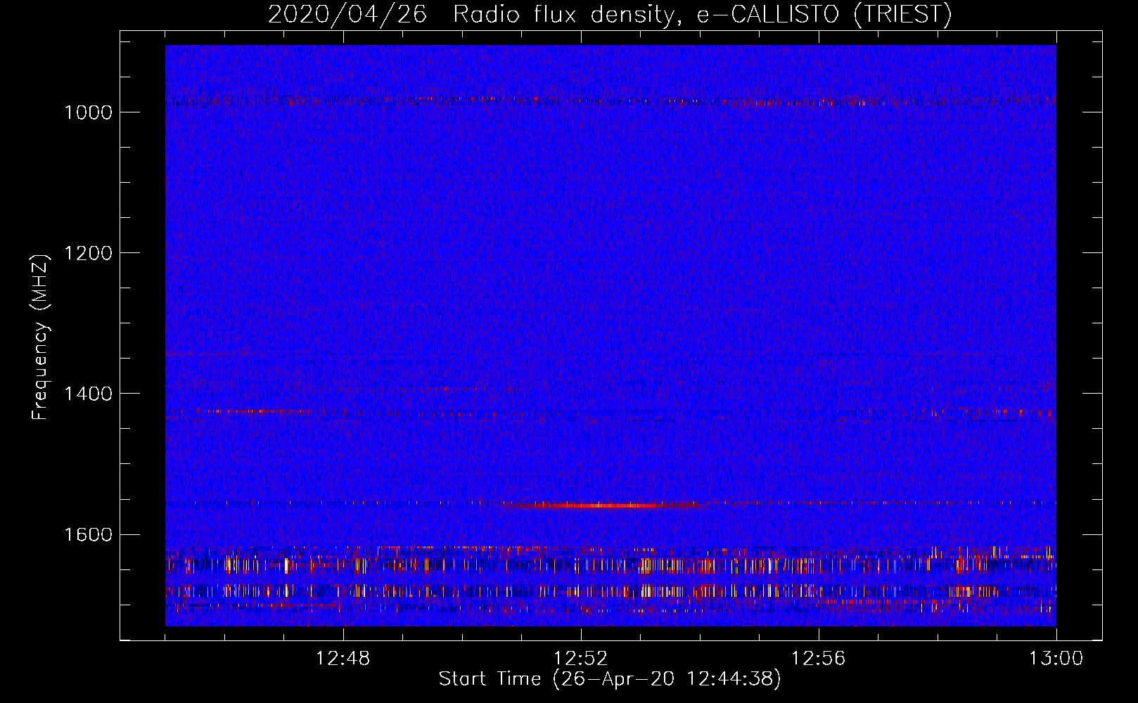This screenshot has width=1138, height=703.
Task: Click the 'Frequency (MHZ)' y-axis label
Action: pyautogui.click(x=40, y=337)
